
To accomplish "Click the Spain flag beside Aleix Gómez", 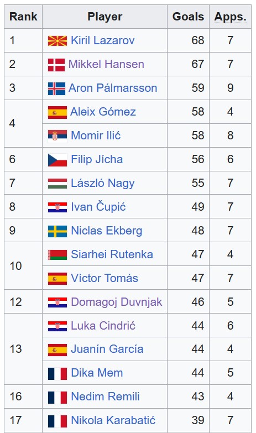I will click(x=58, y=112).
